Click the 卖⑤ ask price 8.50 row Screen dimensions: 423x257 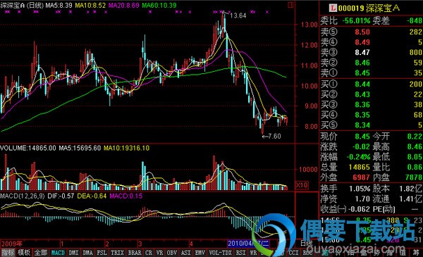pos(371,32)
